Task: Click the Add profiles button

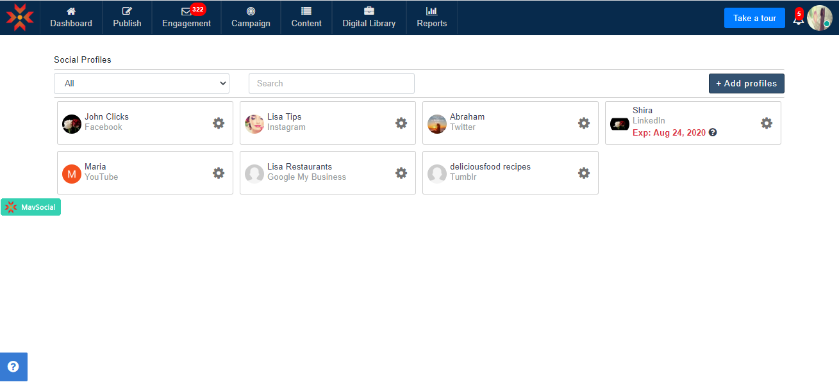Action: [746, 83]
